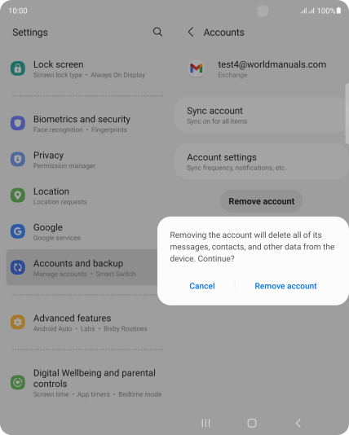Tap the home navigation button
The image size is (349, 435).
coord(252,423)
